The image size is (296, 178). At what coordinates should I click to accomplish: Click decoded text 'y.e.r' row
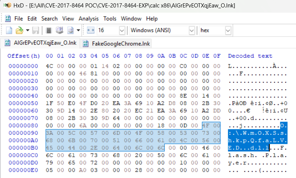coord(258,162)
